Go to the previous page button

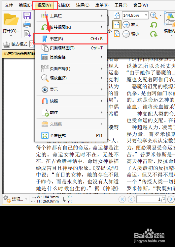[x=131, y=199]
